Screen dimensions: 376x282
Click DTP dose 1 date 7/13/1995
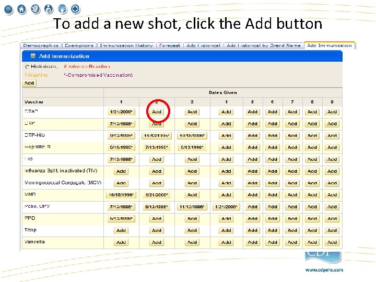pyautogui.click(x=121, y=124)
